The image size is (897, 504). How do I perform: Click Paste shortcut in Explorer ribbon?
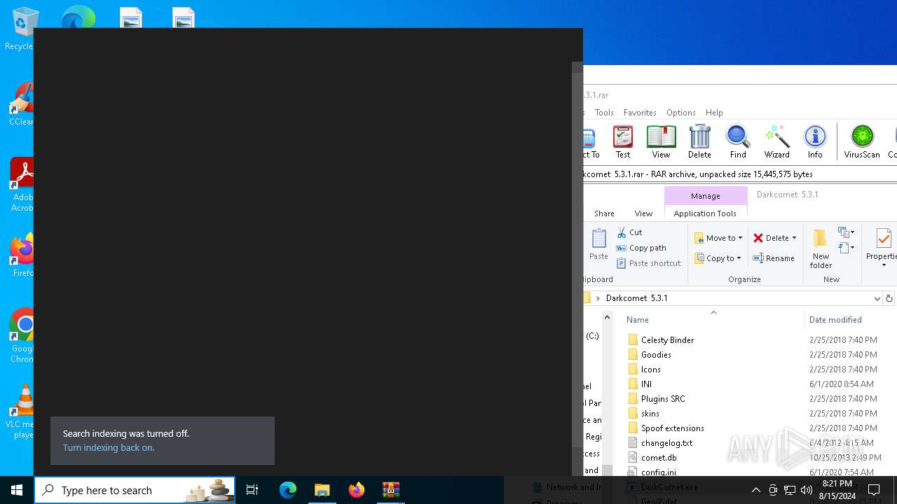click(x=648, y=263)
